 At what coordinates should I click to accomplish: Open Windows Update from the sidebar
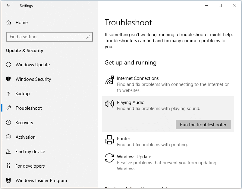coord(32,65)
